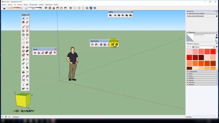Choose the Eraser tool
This screenshot has height=123, width=219.
[x=27, y=22]
